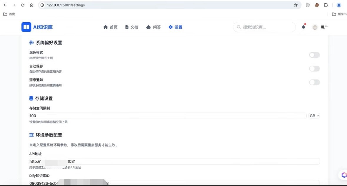Open the 百度 bookmark folder
The width and height of the screenshot is (347, 186).
[9, 14]
